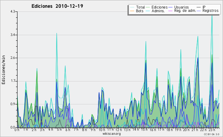Screen dimensions: 223x137
Task: Click the chart title Ediciones 2010-12-19
Action: tap(57, 6)
